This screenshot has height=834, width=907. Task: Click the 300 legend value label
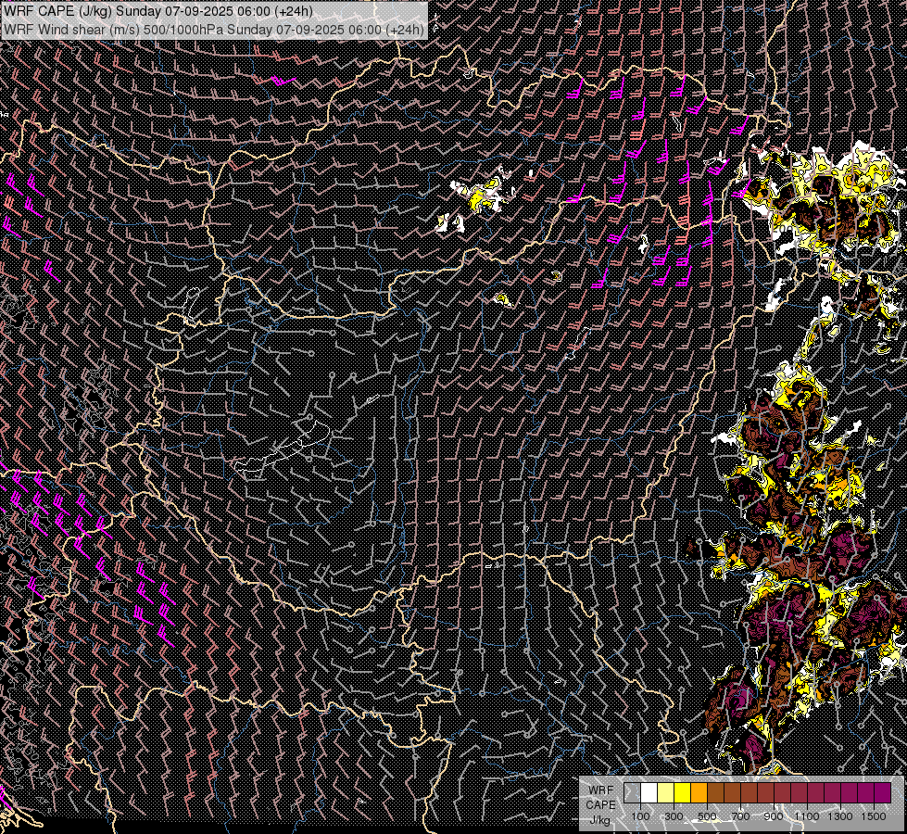(674, 816)
